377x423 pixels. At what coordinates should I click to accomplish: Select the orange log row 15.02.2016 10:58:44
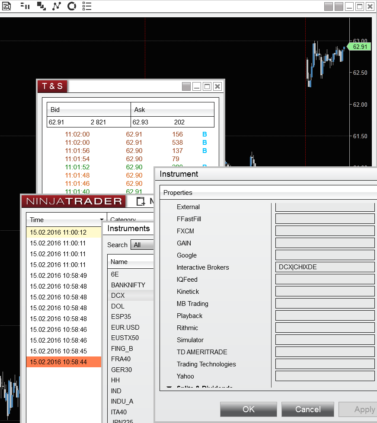64,362
